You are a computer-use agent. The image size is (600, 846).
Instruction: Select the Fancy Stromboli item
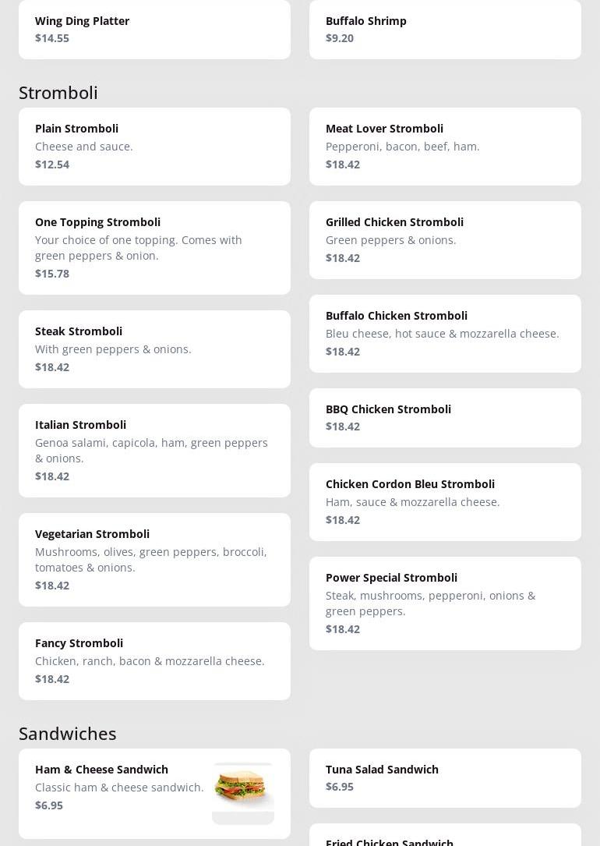coord(154,661)
